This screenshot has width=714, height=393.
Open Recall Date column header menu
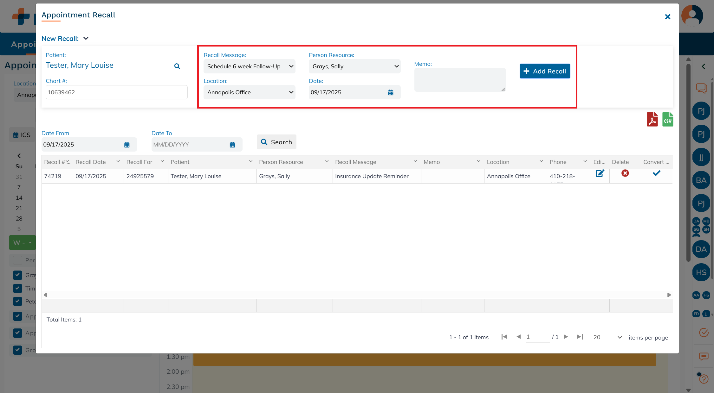tap(118, 162)
